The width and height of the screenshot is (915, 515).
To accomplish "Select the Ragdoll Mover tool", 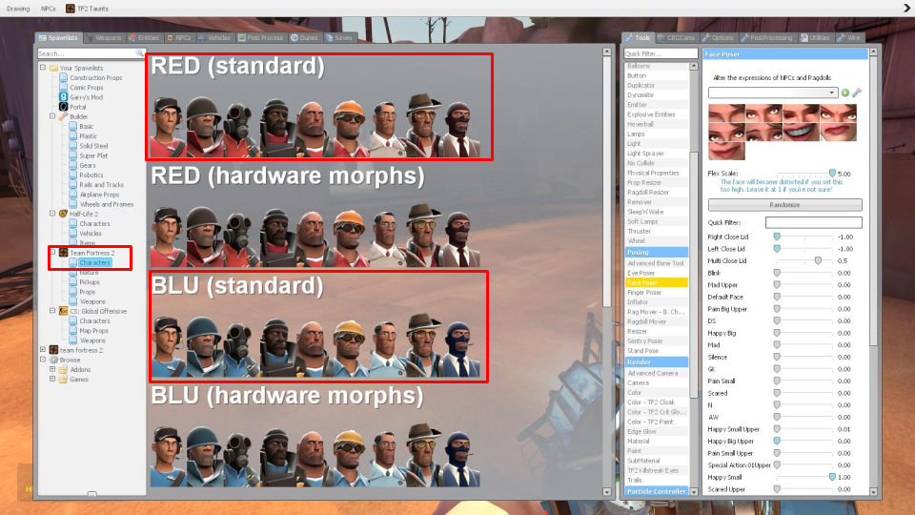I will (x=657, y=321).
